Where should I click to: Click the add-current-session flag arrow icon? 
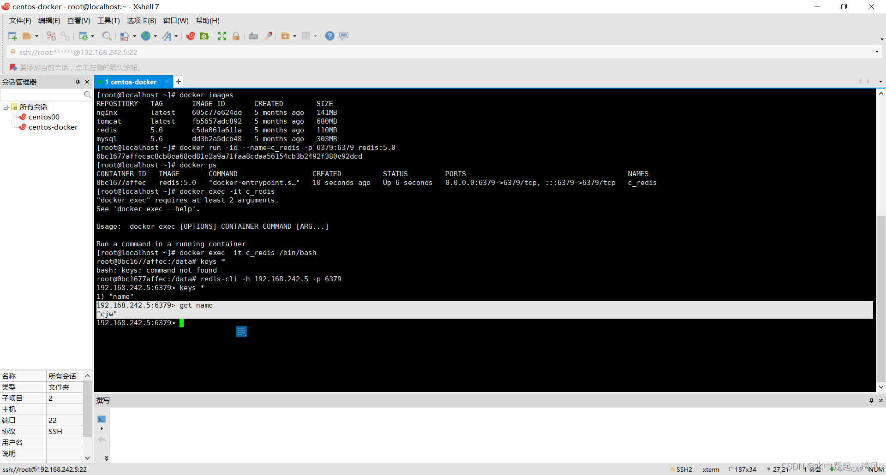[13, 67]
